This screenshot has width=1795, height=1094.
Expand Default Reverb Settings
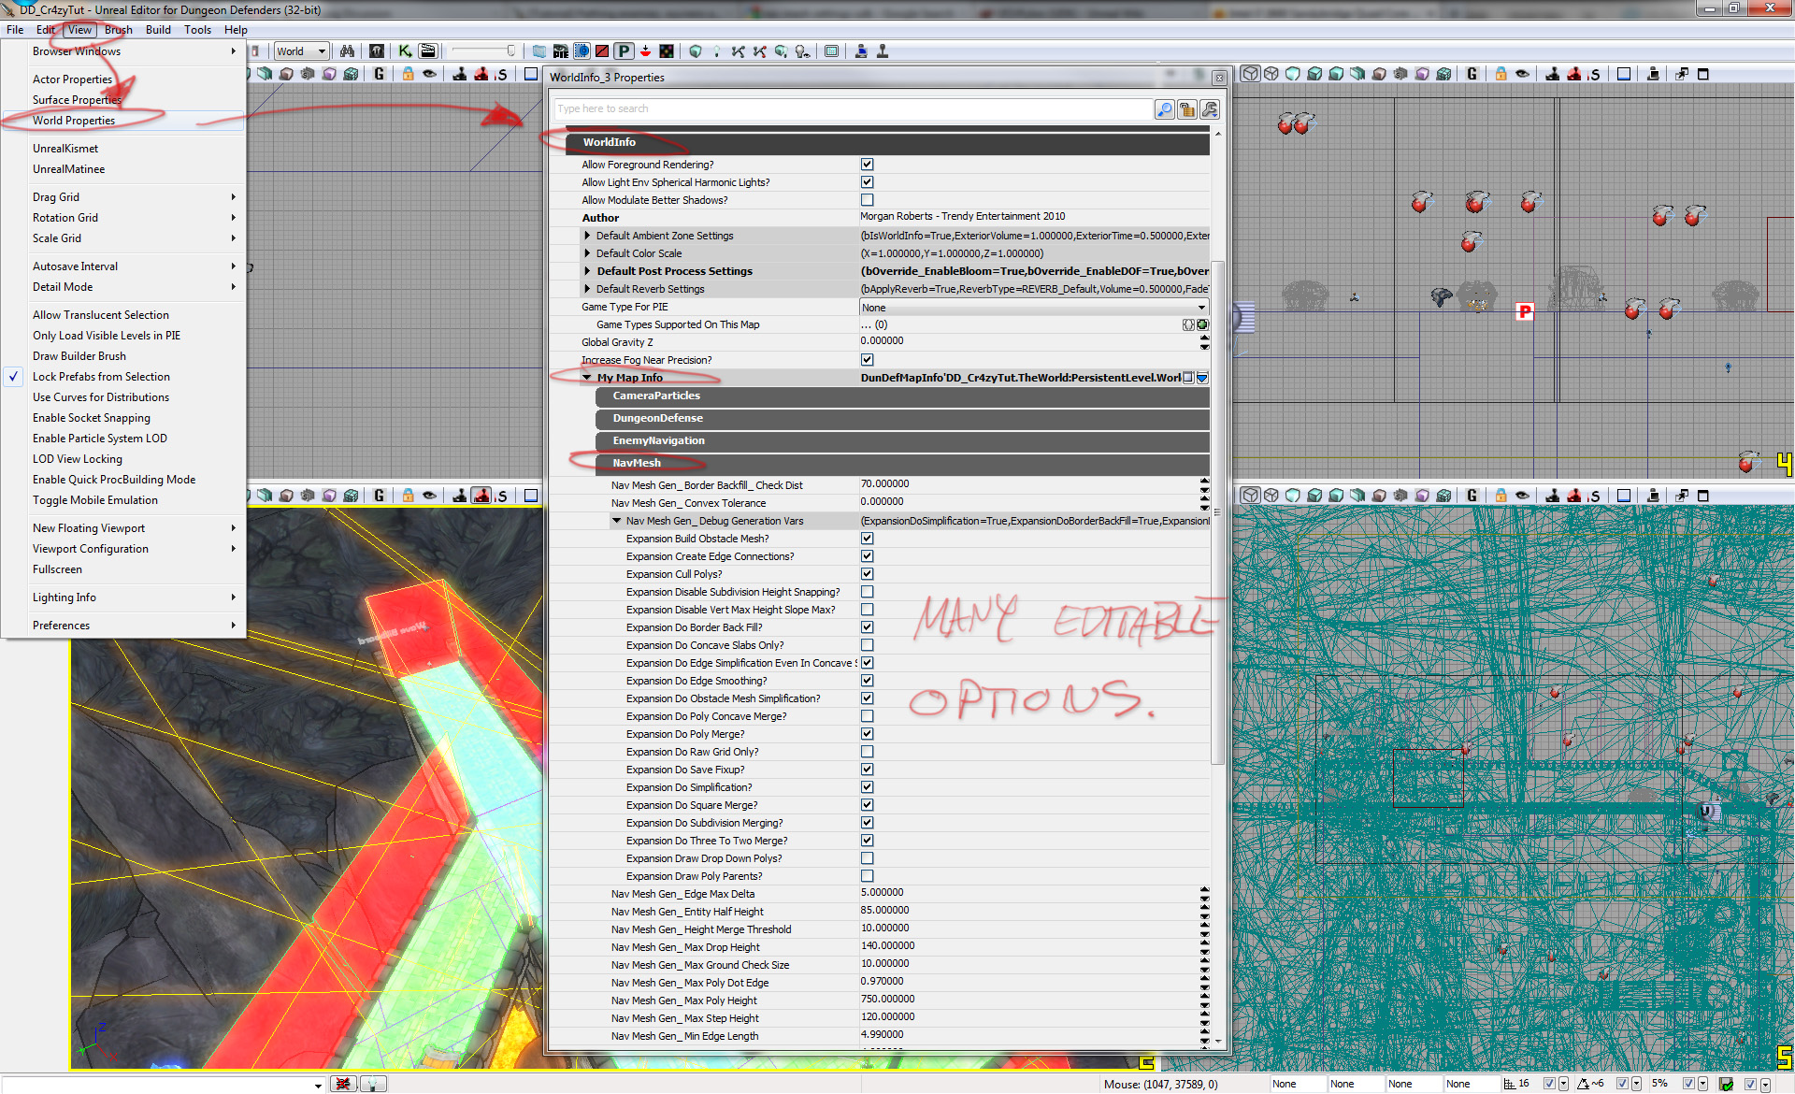[x=587, y=289]
